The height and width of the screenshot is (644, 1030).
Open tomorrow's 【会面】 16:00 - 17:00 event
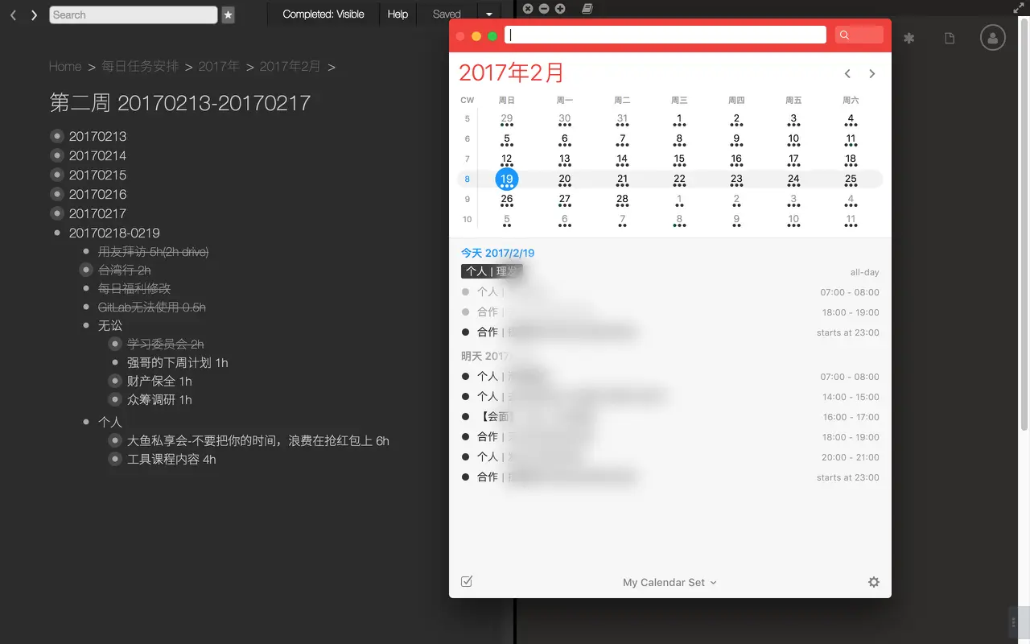(670, 417)
